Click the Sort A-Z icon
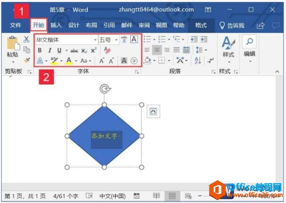This screenshot has width=286, height=203. pos(198,60)
